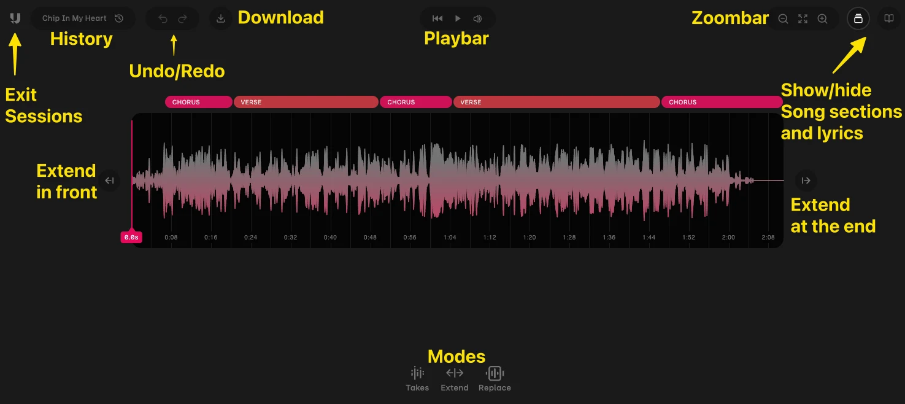Click the 0:32 time label
Screen dimensions: 905x404
coord(290,238)
